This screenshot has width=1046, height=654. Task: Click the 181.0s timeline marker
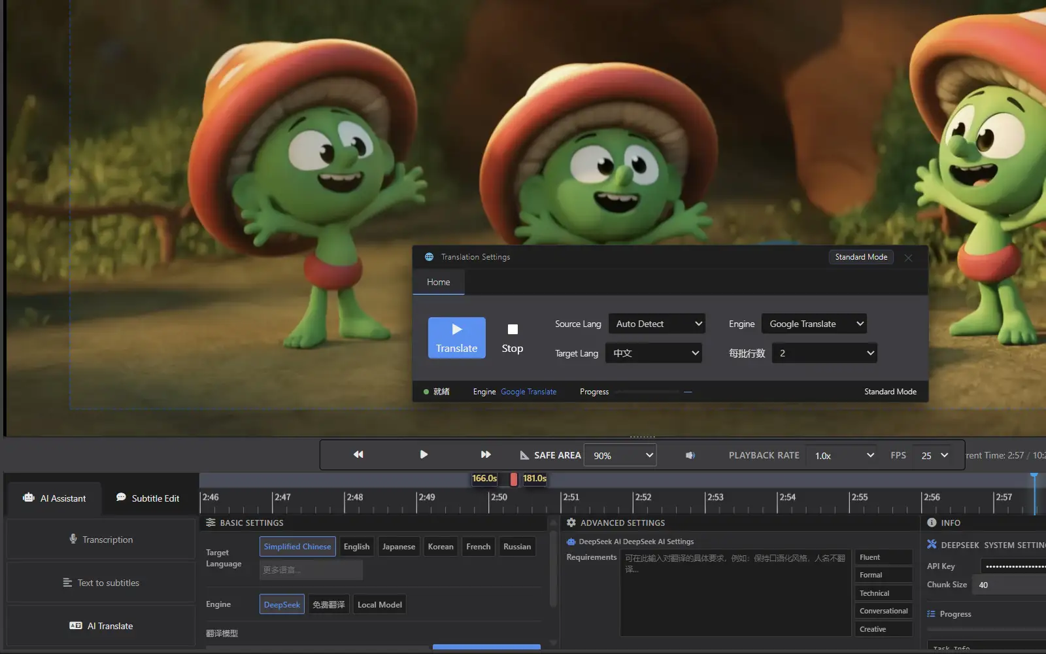[x=535, y=479]
